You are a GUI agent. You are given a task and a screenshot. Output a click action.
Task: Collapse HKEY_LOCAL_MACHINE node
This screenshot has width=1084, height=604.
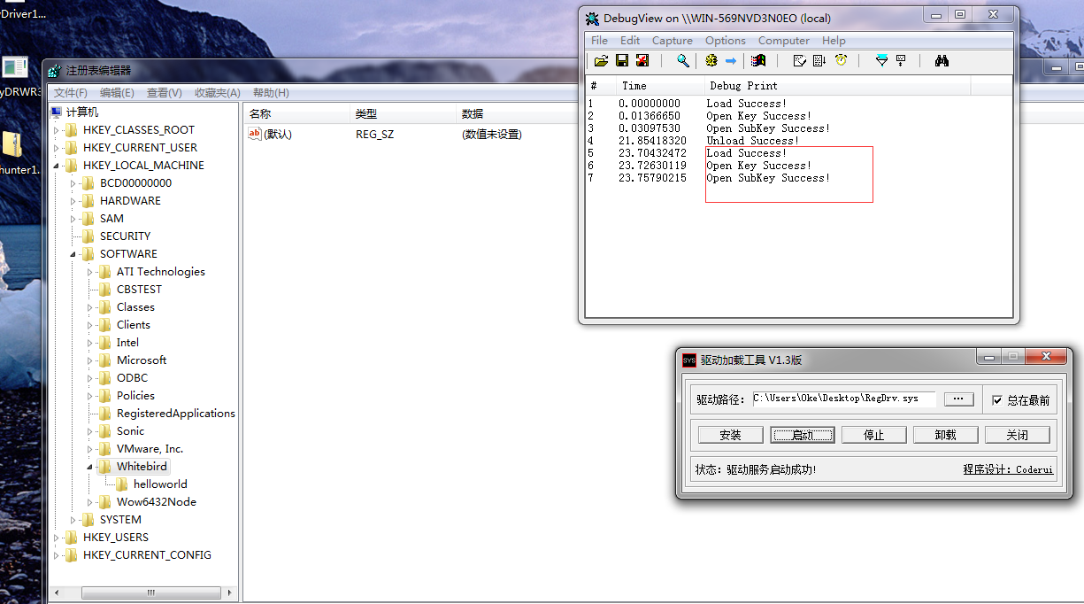click(x=58, y=166)
